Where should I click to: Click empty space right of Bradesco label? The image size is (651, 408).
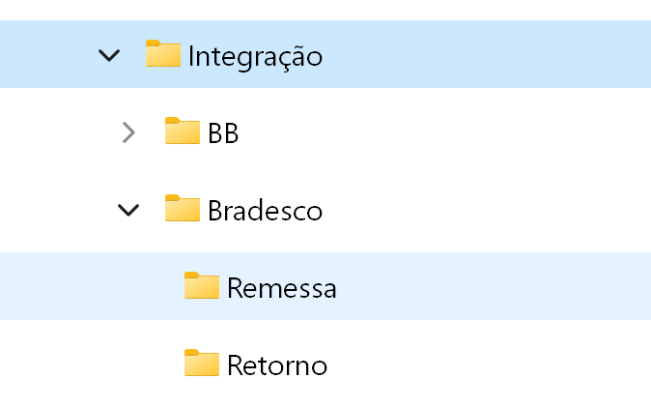click(483, 210)
